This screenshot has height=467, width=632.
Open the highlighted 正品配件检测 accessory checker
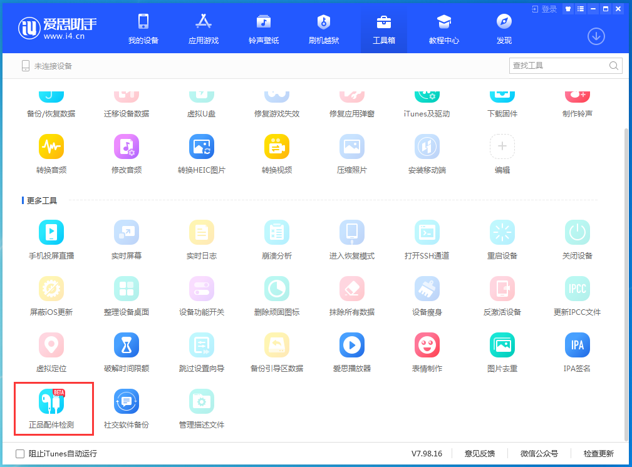click(52, 408)
